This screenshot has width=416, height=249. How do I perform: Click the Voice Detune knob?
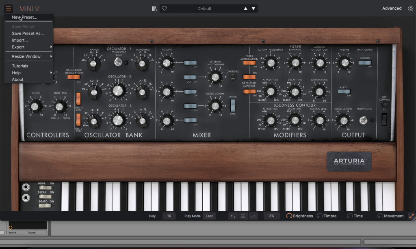(344, 121)
